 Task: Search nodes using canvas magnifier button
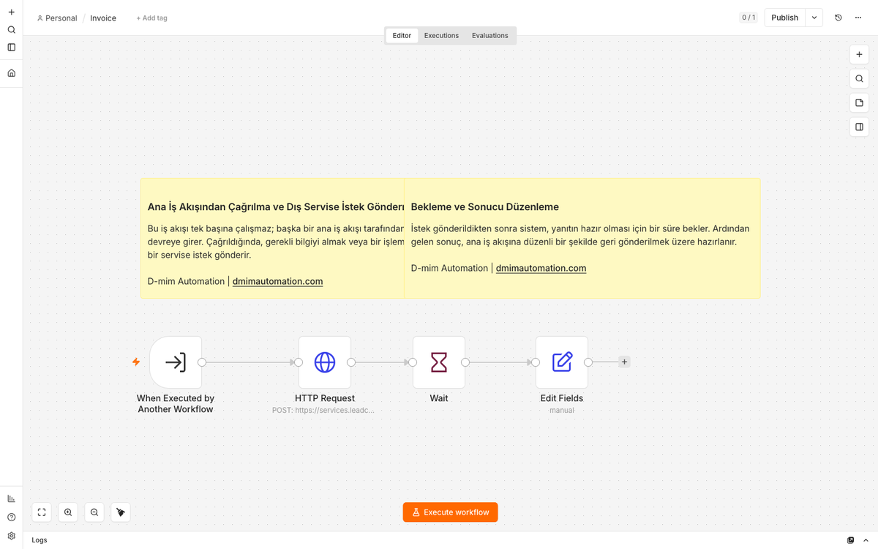[x=859, y=79]
